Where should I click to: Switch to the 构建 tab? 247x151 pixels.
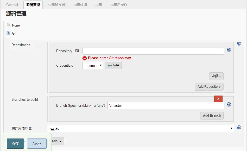tap(99, 5)
